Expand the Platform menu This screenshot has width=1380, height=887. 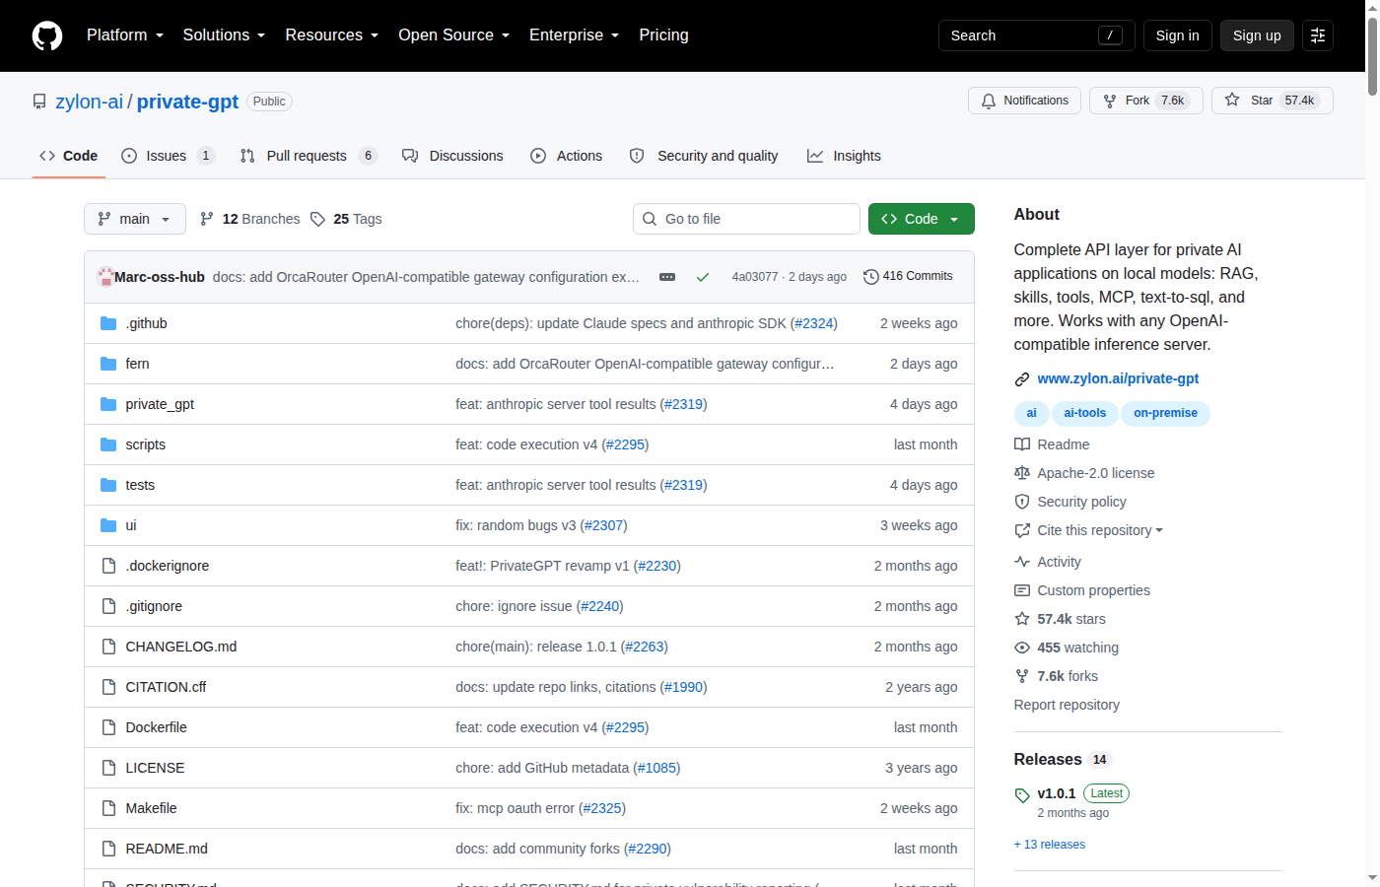[125, 35]
